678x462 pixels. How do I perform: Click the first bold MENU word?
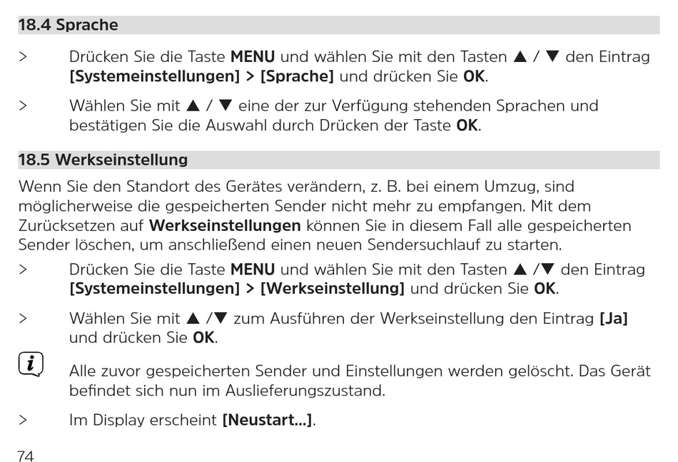253,56
